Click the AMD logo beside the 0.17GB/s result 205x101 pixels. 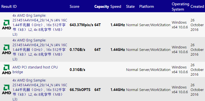pos(6,50)
